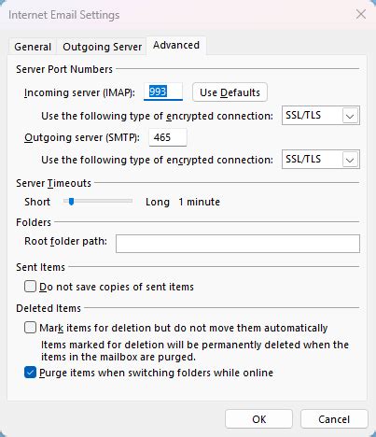Click the Incoming server (IMAP) port field

tap(163, 92)
